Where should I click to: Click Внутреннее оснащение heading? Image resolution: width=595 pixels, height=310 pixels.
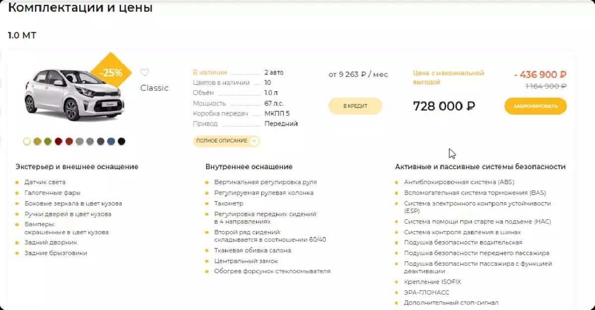[249, 167]
